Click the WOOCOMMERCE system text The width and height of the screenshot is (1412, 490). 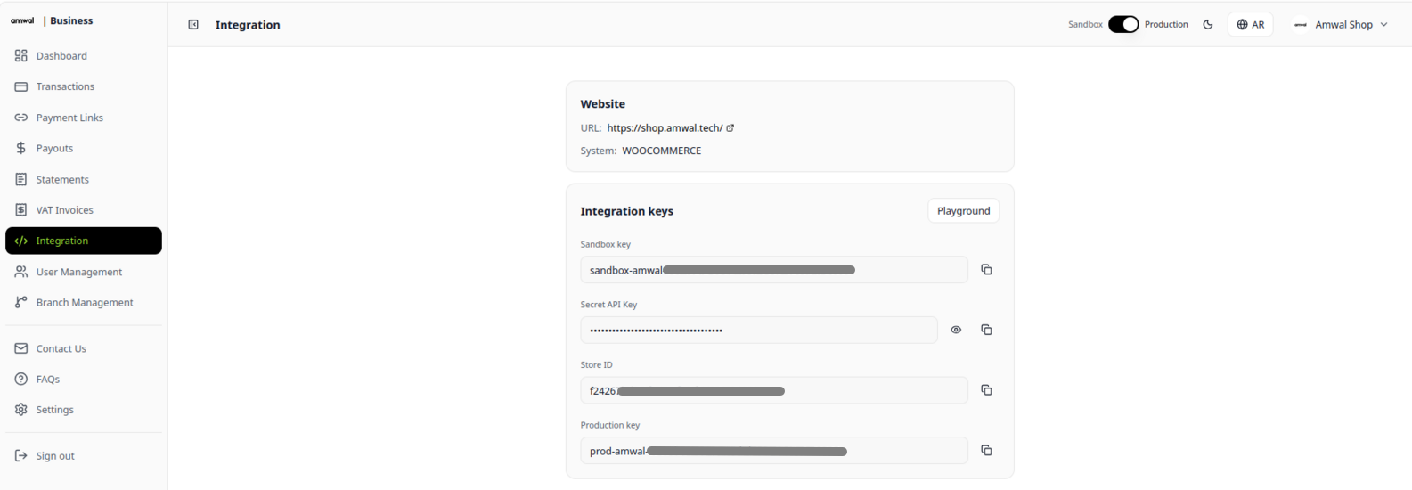[661, 151]
